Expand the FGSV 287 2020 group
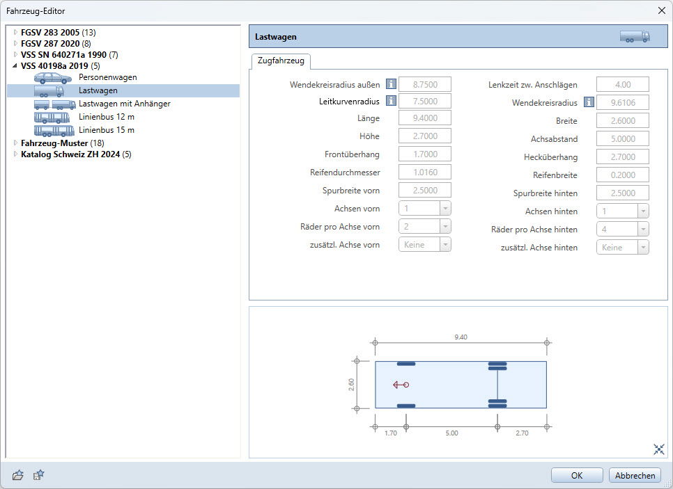Image resolution: width=673 pixels, height=489 pixels. click(x=15, y=43)
